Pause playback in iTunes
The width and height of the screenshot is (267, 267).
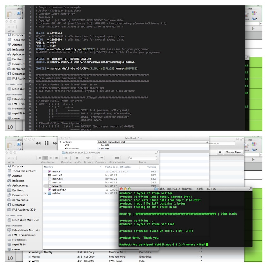[47, 143]
